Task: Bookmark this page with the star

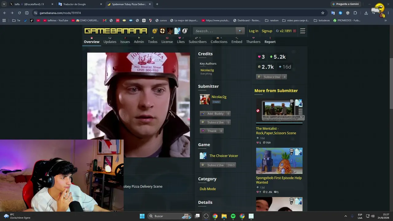Action: coord(323,13)
